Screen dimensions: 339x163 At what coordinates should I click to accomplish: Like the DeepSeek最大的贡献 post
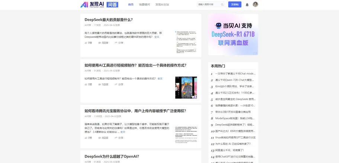pos(88,43)
